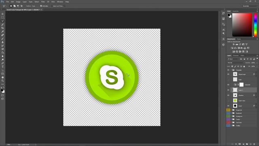Screen dimensions: 259x146
Task: Switch to the Styles tab
Action: 239,39
